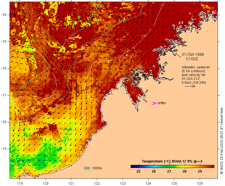Viewport: 225px width, 186px height.
Task: Click the latitude axis label '-19'
Action: point(4,149)
